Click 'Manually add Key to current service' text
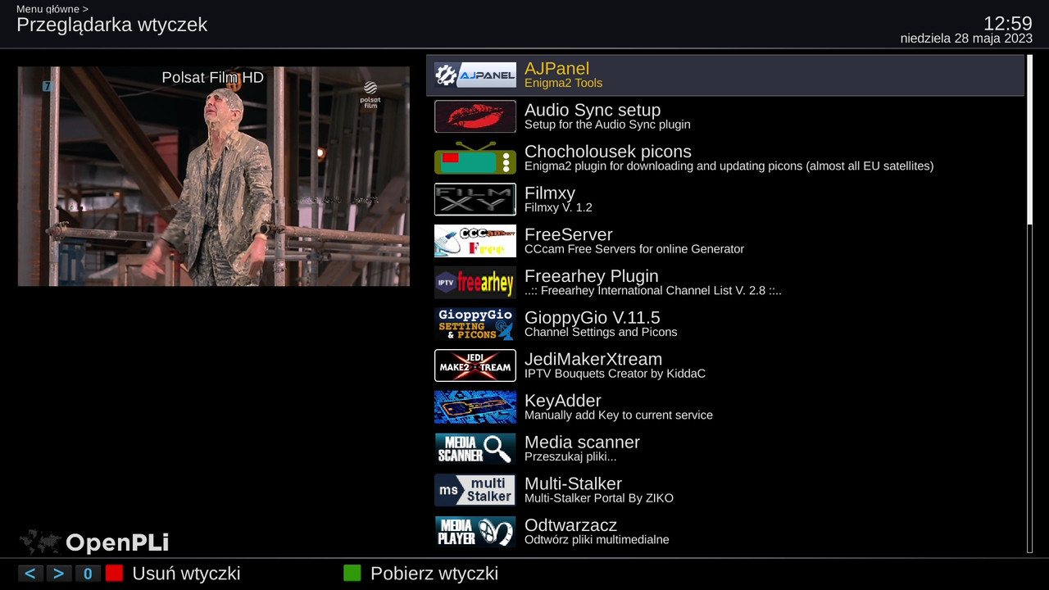This screenshot has height=590, width=1049. 619,415
